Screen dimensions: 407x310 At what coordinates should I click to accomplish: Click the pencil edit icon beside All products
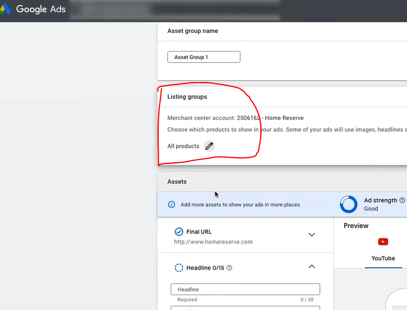click(x=209, y=146)
